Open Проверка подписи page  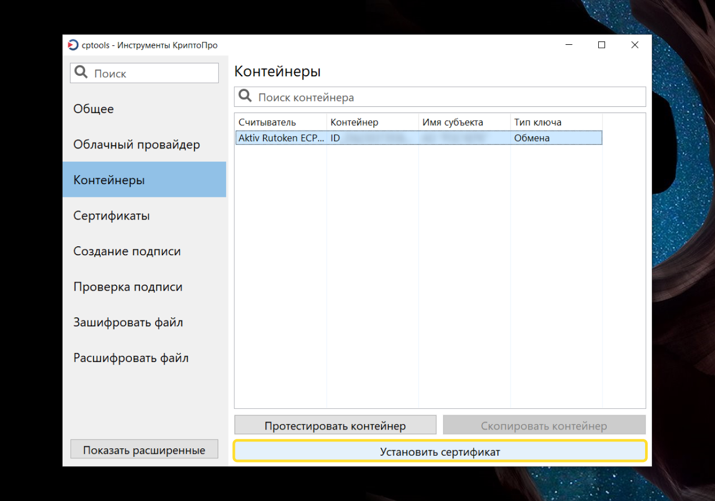coord(128,287)
